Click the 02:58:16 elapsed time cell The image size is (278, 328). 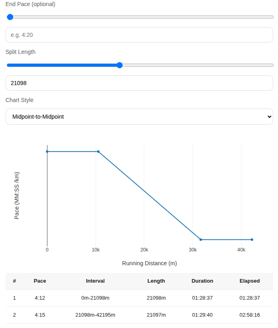coord(250,315)
